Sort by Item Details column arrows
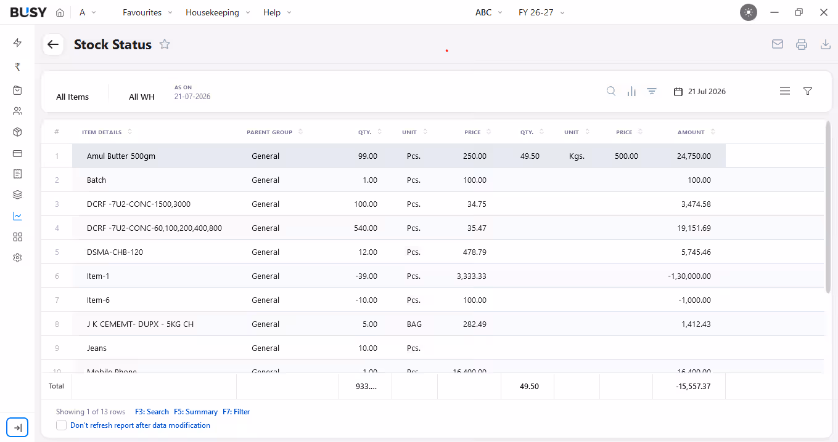The width and height of the screenshot is (838, 442). (x=129, y=132)
